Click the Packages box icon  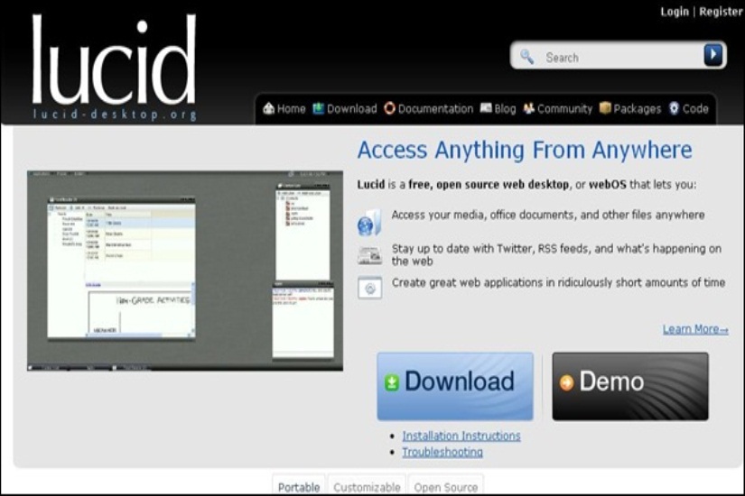(605, 108)
